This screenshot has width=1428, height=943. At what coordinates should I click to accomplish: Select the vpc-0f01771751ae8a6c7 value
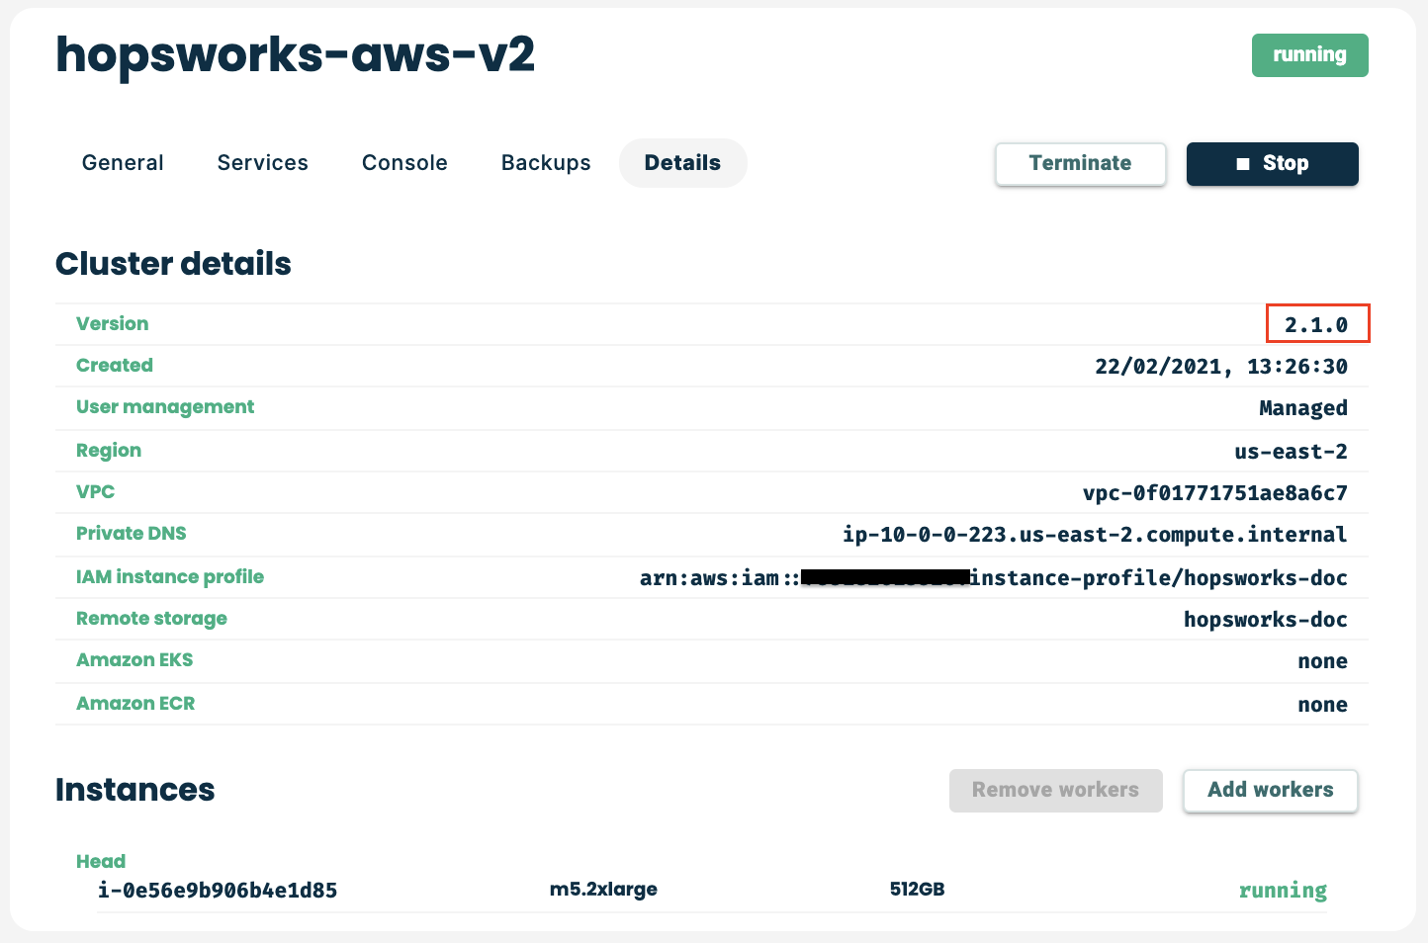tap(1215, 493)
